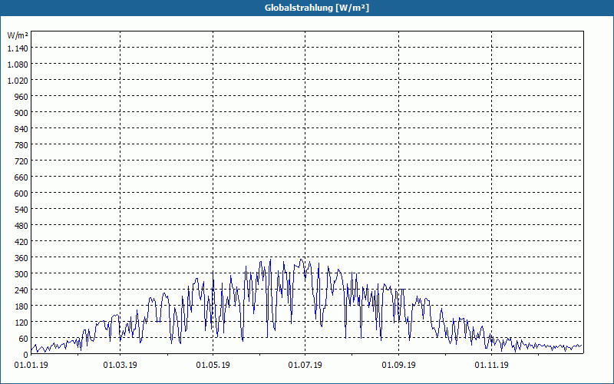Click the W/m² unit label on y-axis
614x384 pixels.
click(x=18, y=35)
